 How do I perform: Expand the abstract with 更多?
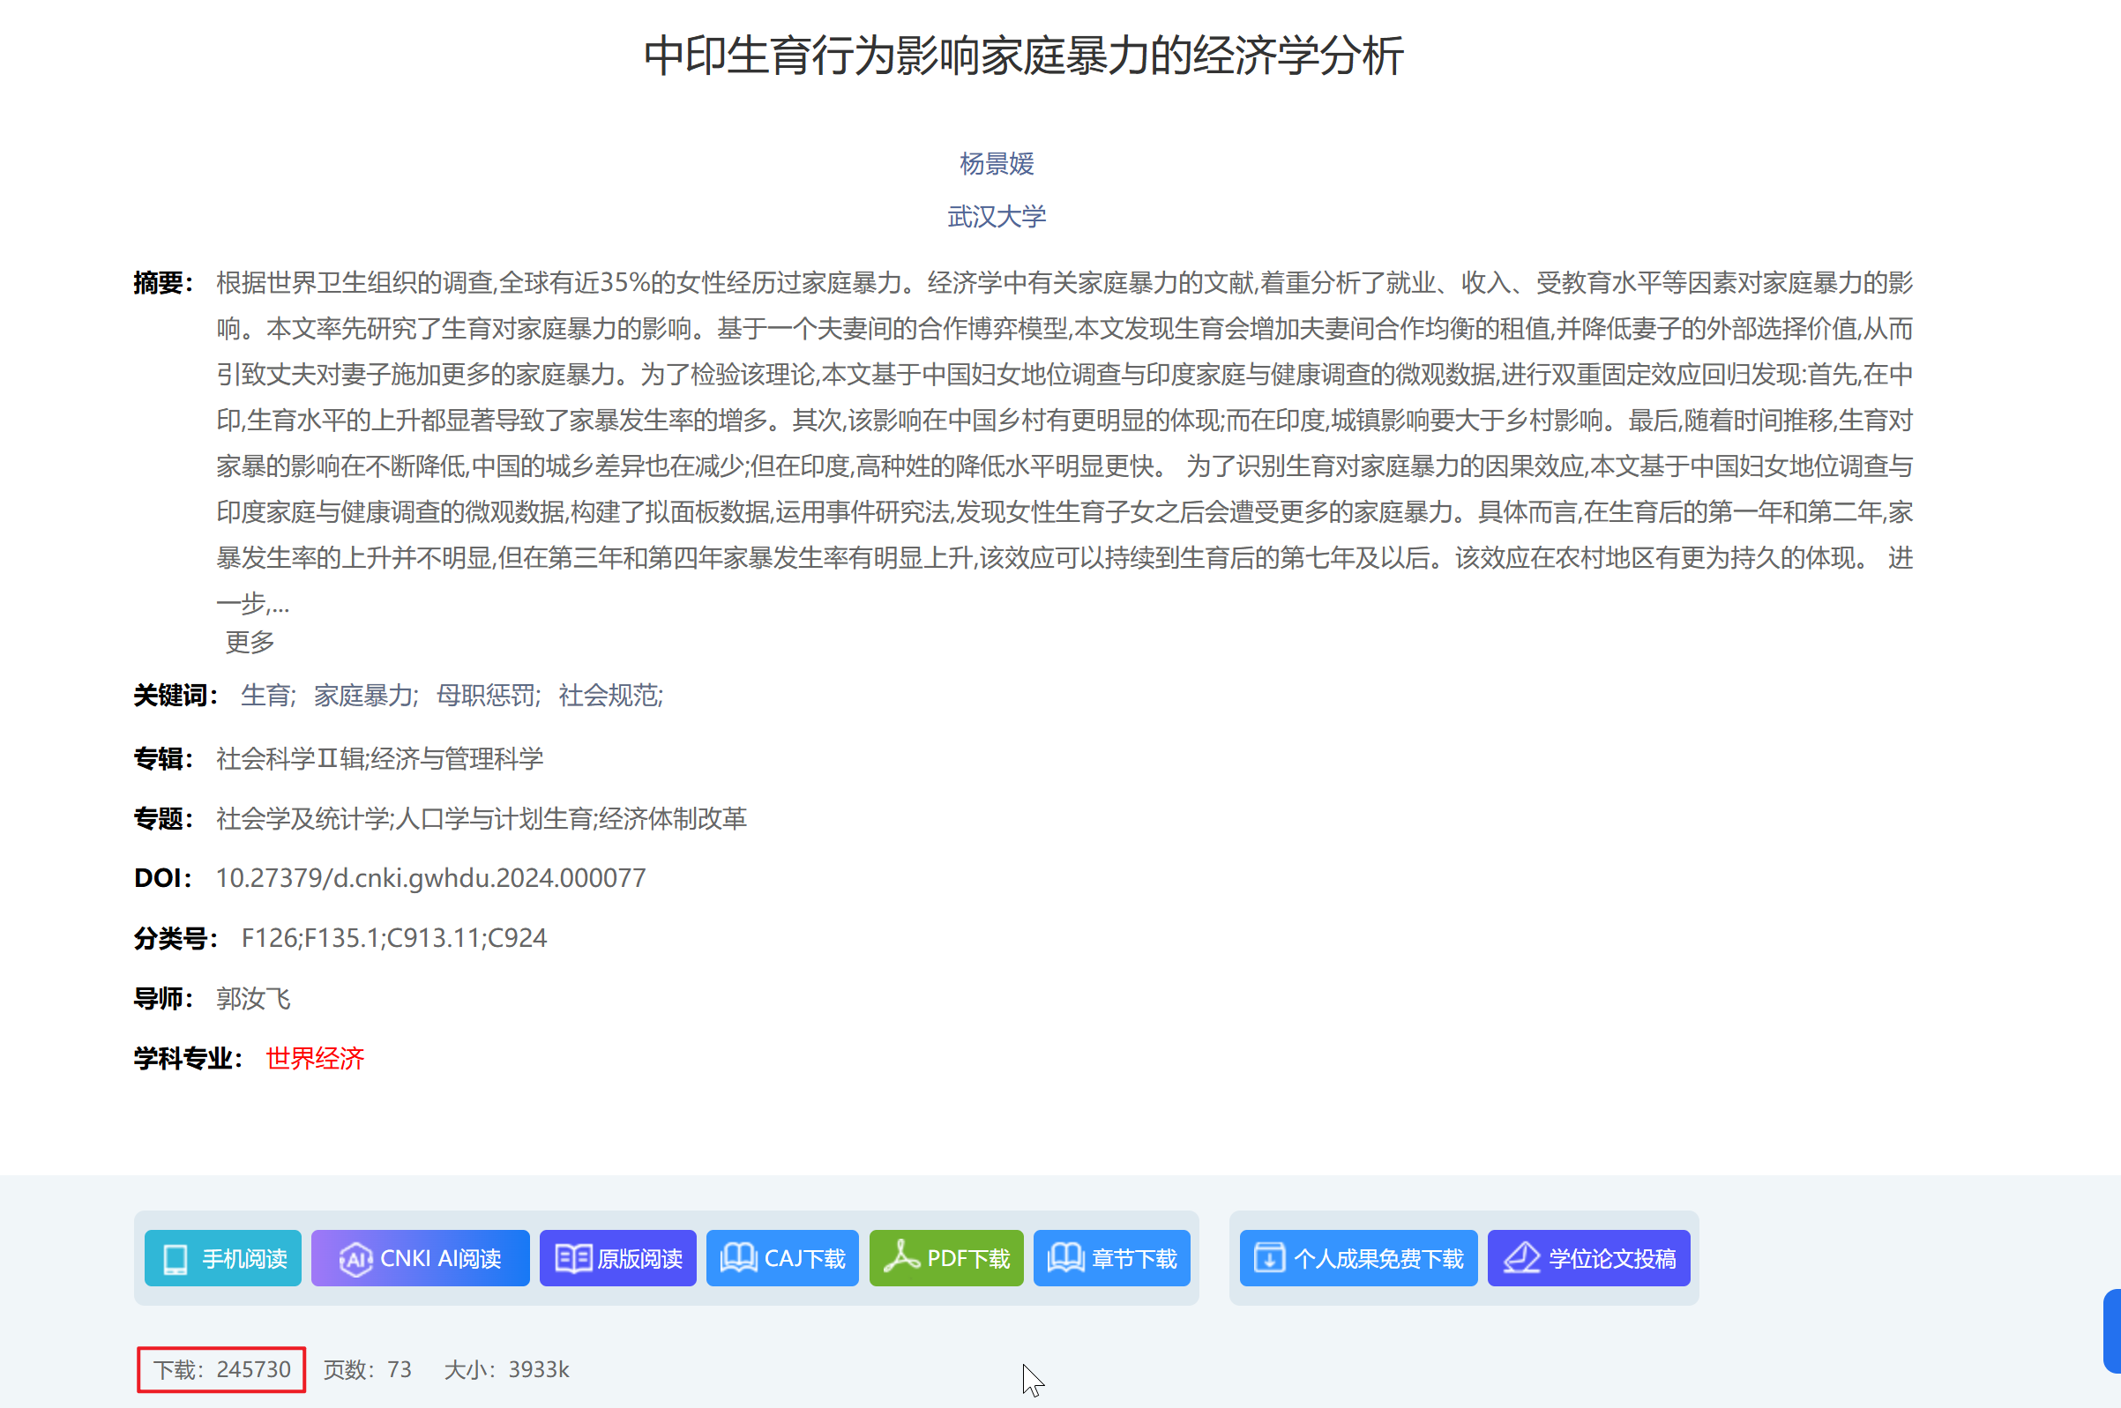[250, 642]
